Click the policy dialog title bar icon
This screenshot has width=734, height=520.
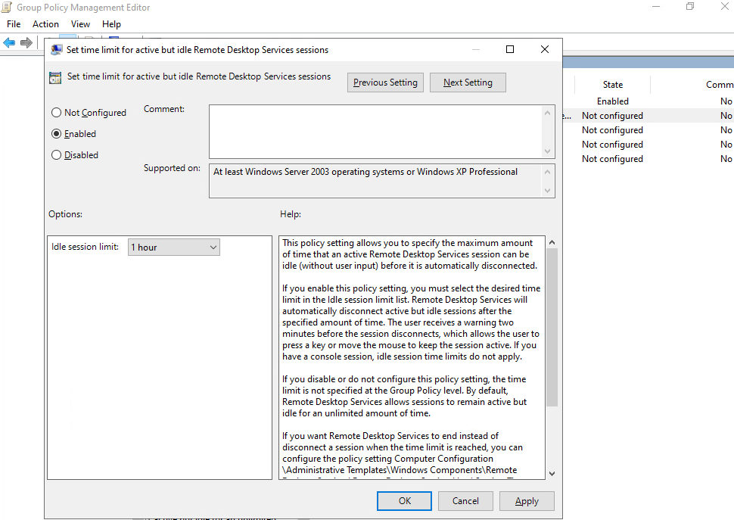tap(57, 50)
